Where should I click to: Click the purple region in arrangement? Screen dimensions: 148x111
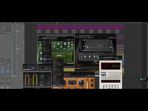pyautogui.click(x=80, y=27)
